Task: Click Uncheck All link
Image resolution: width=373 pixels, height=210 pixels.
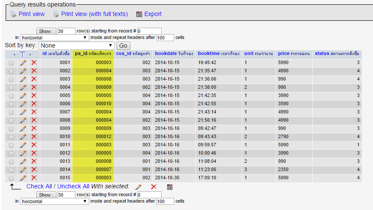Action: coord(73,186)
